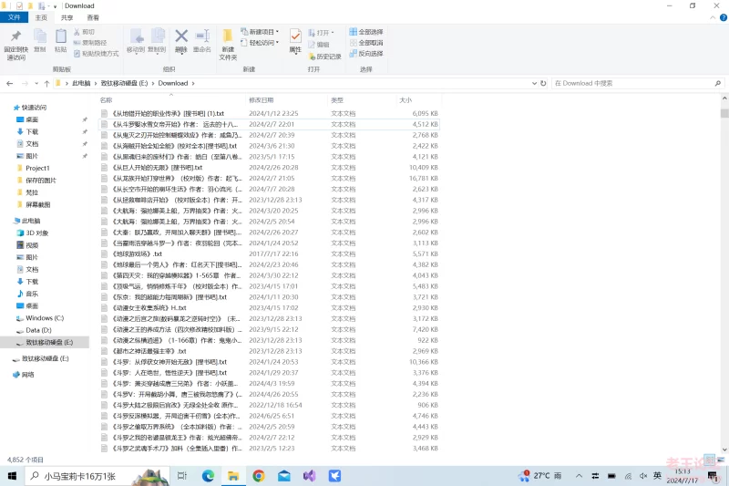Open Google Chrome from the taskbar

(x=259, y=476)
